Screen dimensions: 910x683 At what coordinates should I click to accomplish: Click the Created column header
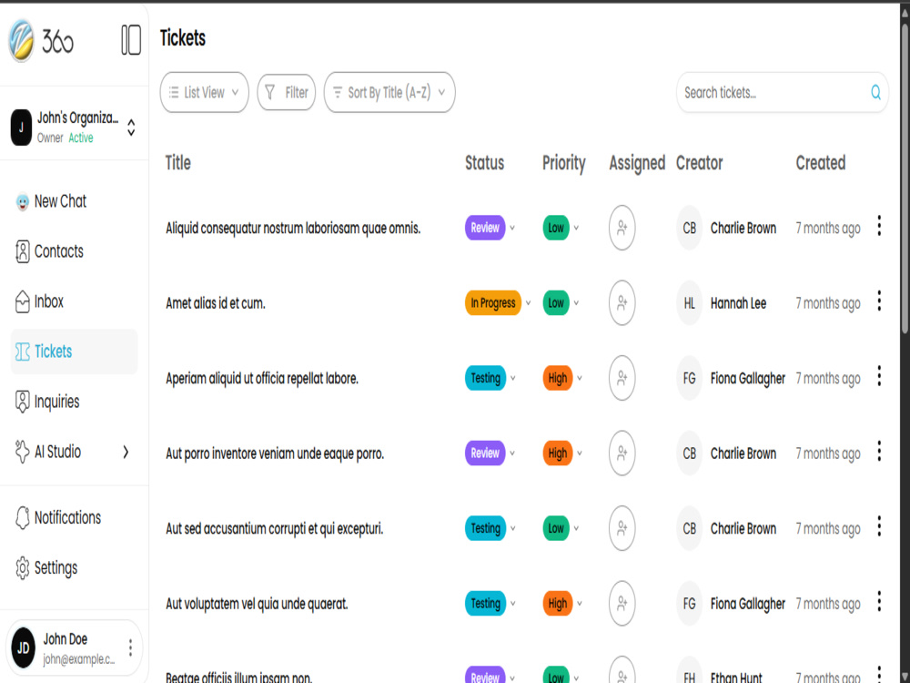pos(820,163)
